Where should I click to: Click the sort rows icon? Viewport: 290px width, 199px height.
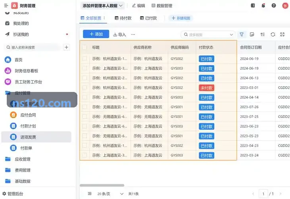(x=263, y=35)
